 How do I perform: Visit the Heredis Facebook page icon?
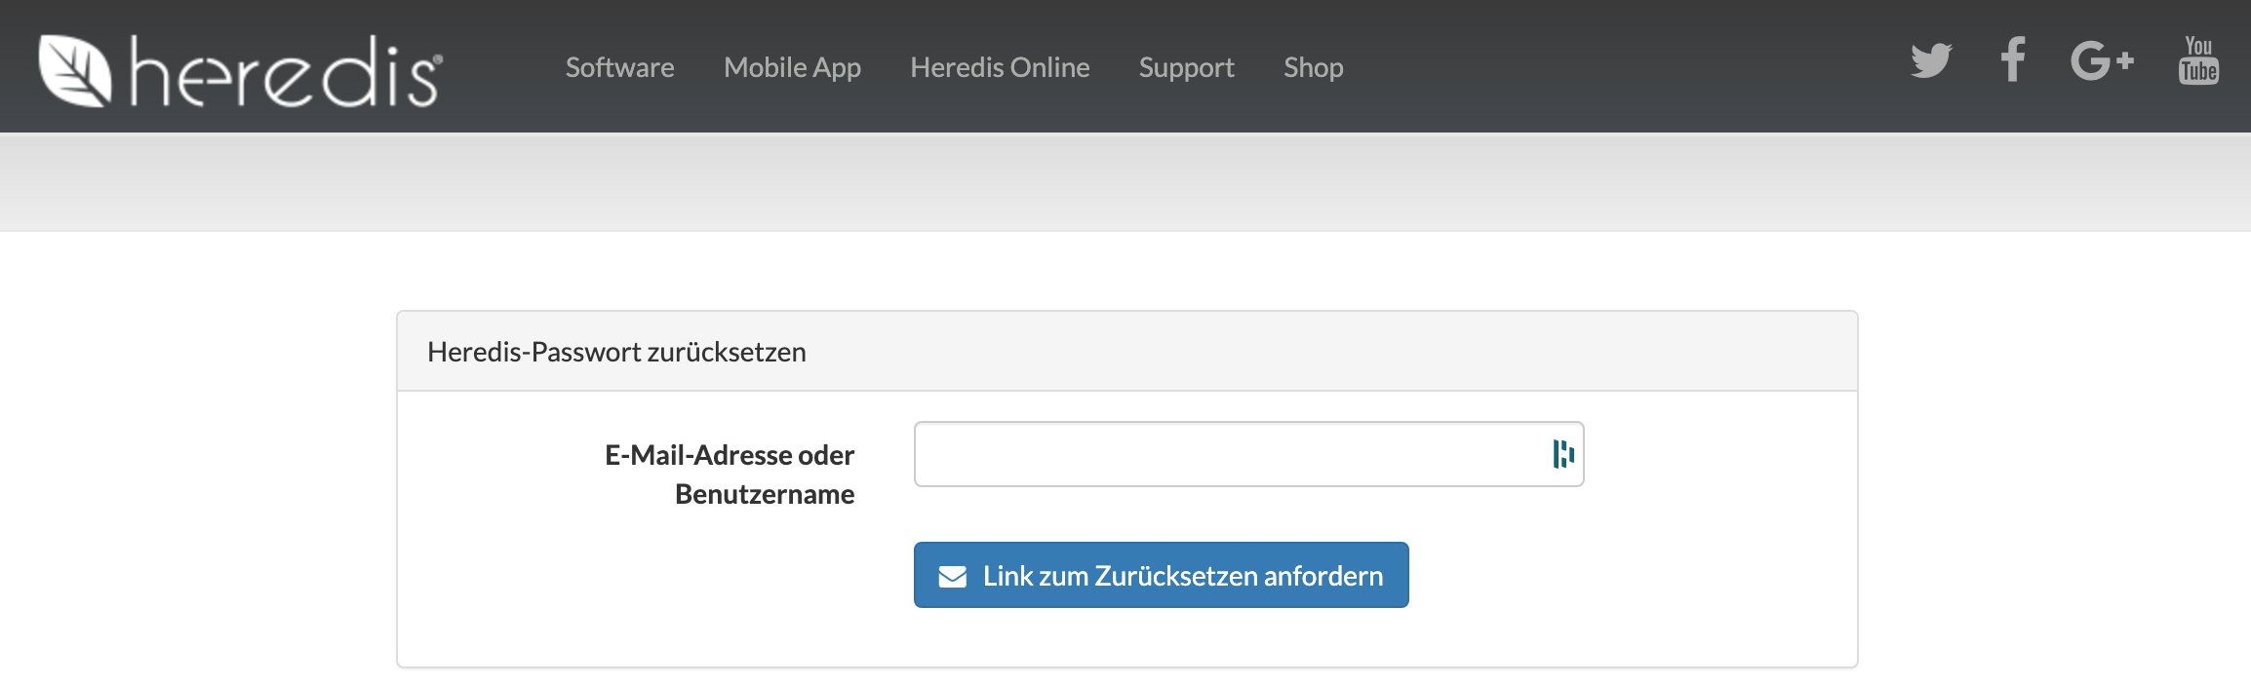coord(2013,59)
